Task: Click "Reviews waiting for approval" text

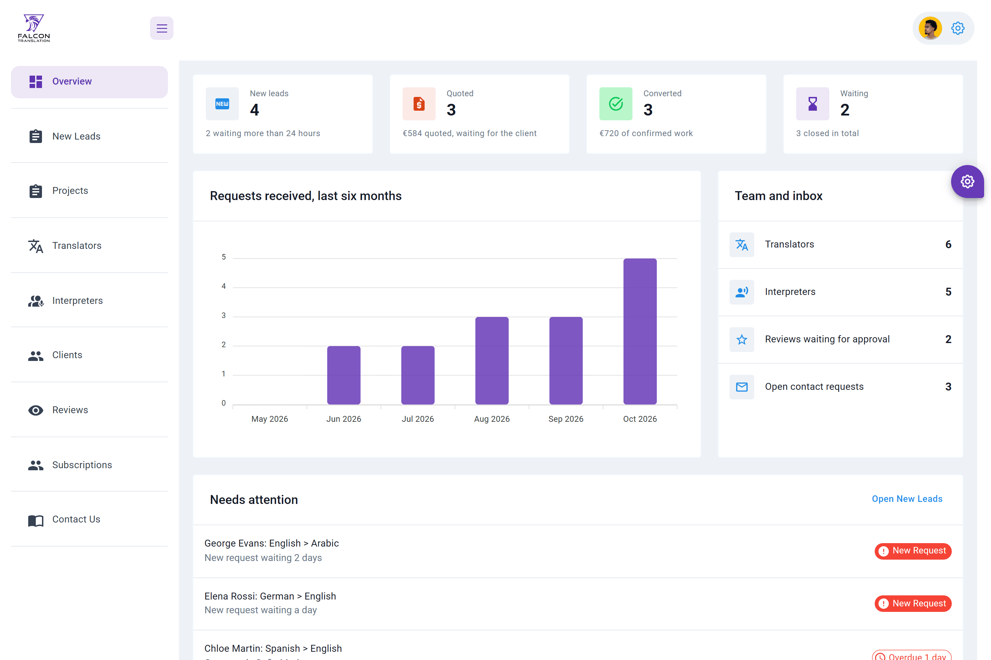Action: [827, 339]
